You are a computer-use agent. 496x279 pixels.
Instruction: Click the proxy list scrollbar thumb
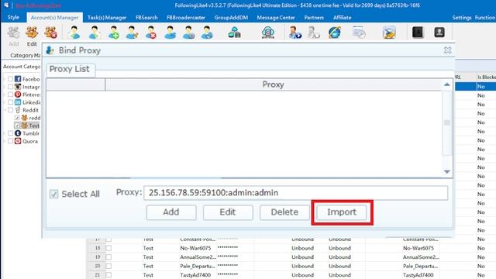(446, 122)
